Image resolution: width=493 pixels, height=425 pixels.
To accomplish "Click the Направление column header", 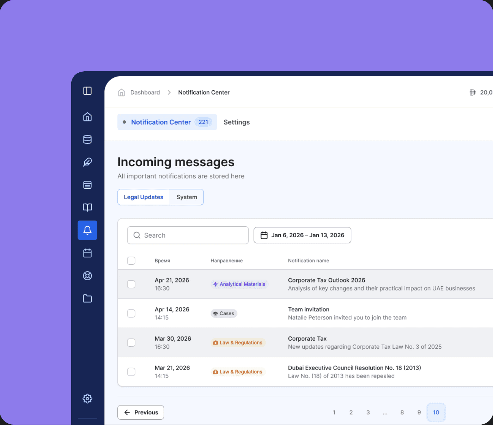I will 227,261.
